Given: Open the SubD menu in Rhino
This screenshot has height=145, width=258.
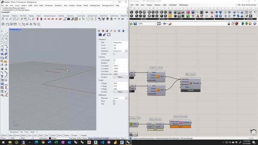Looking at the screenshot, I should point(30,5).
